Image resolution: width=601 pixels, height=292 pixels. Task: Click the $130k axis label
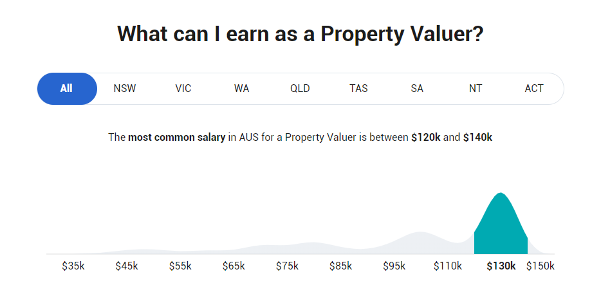click(x=501, y=266)
